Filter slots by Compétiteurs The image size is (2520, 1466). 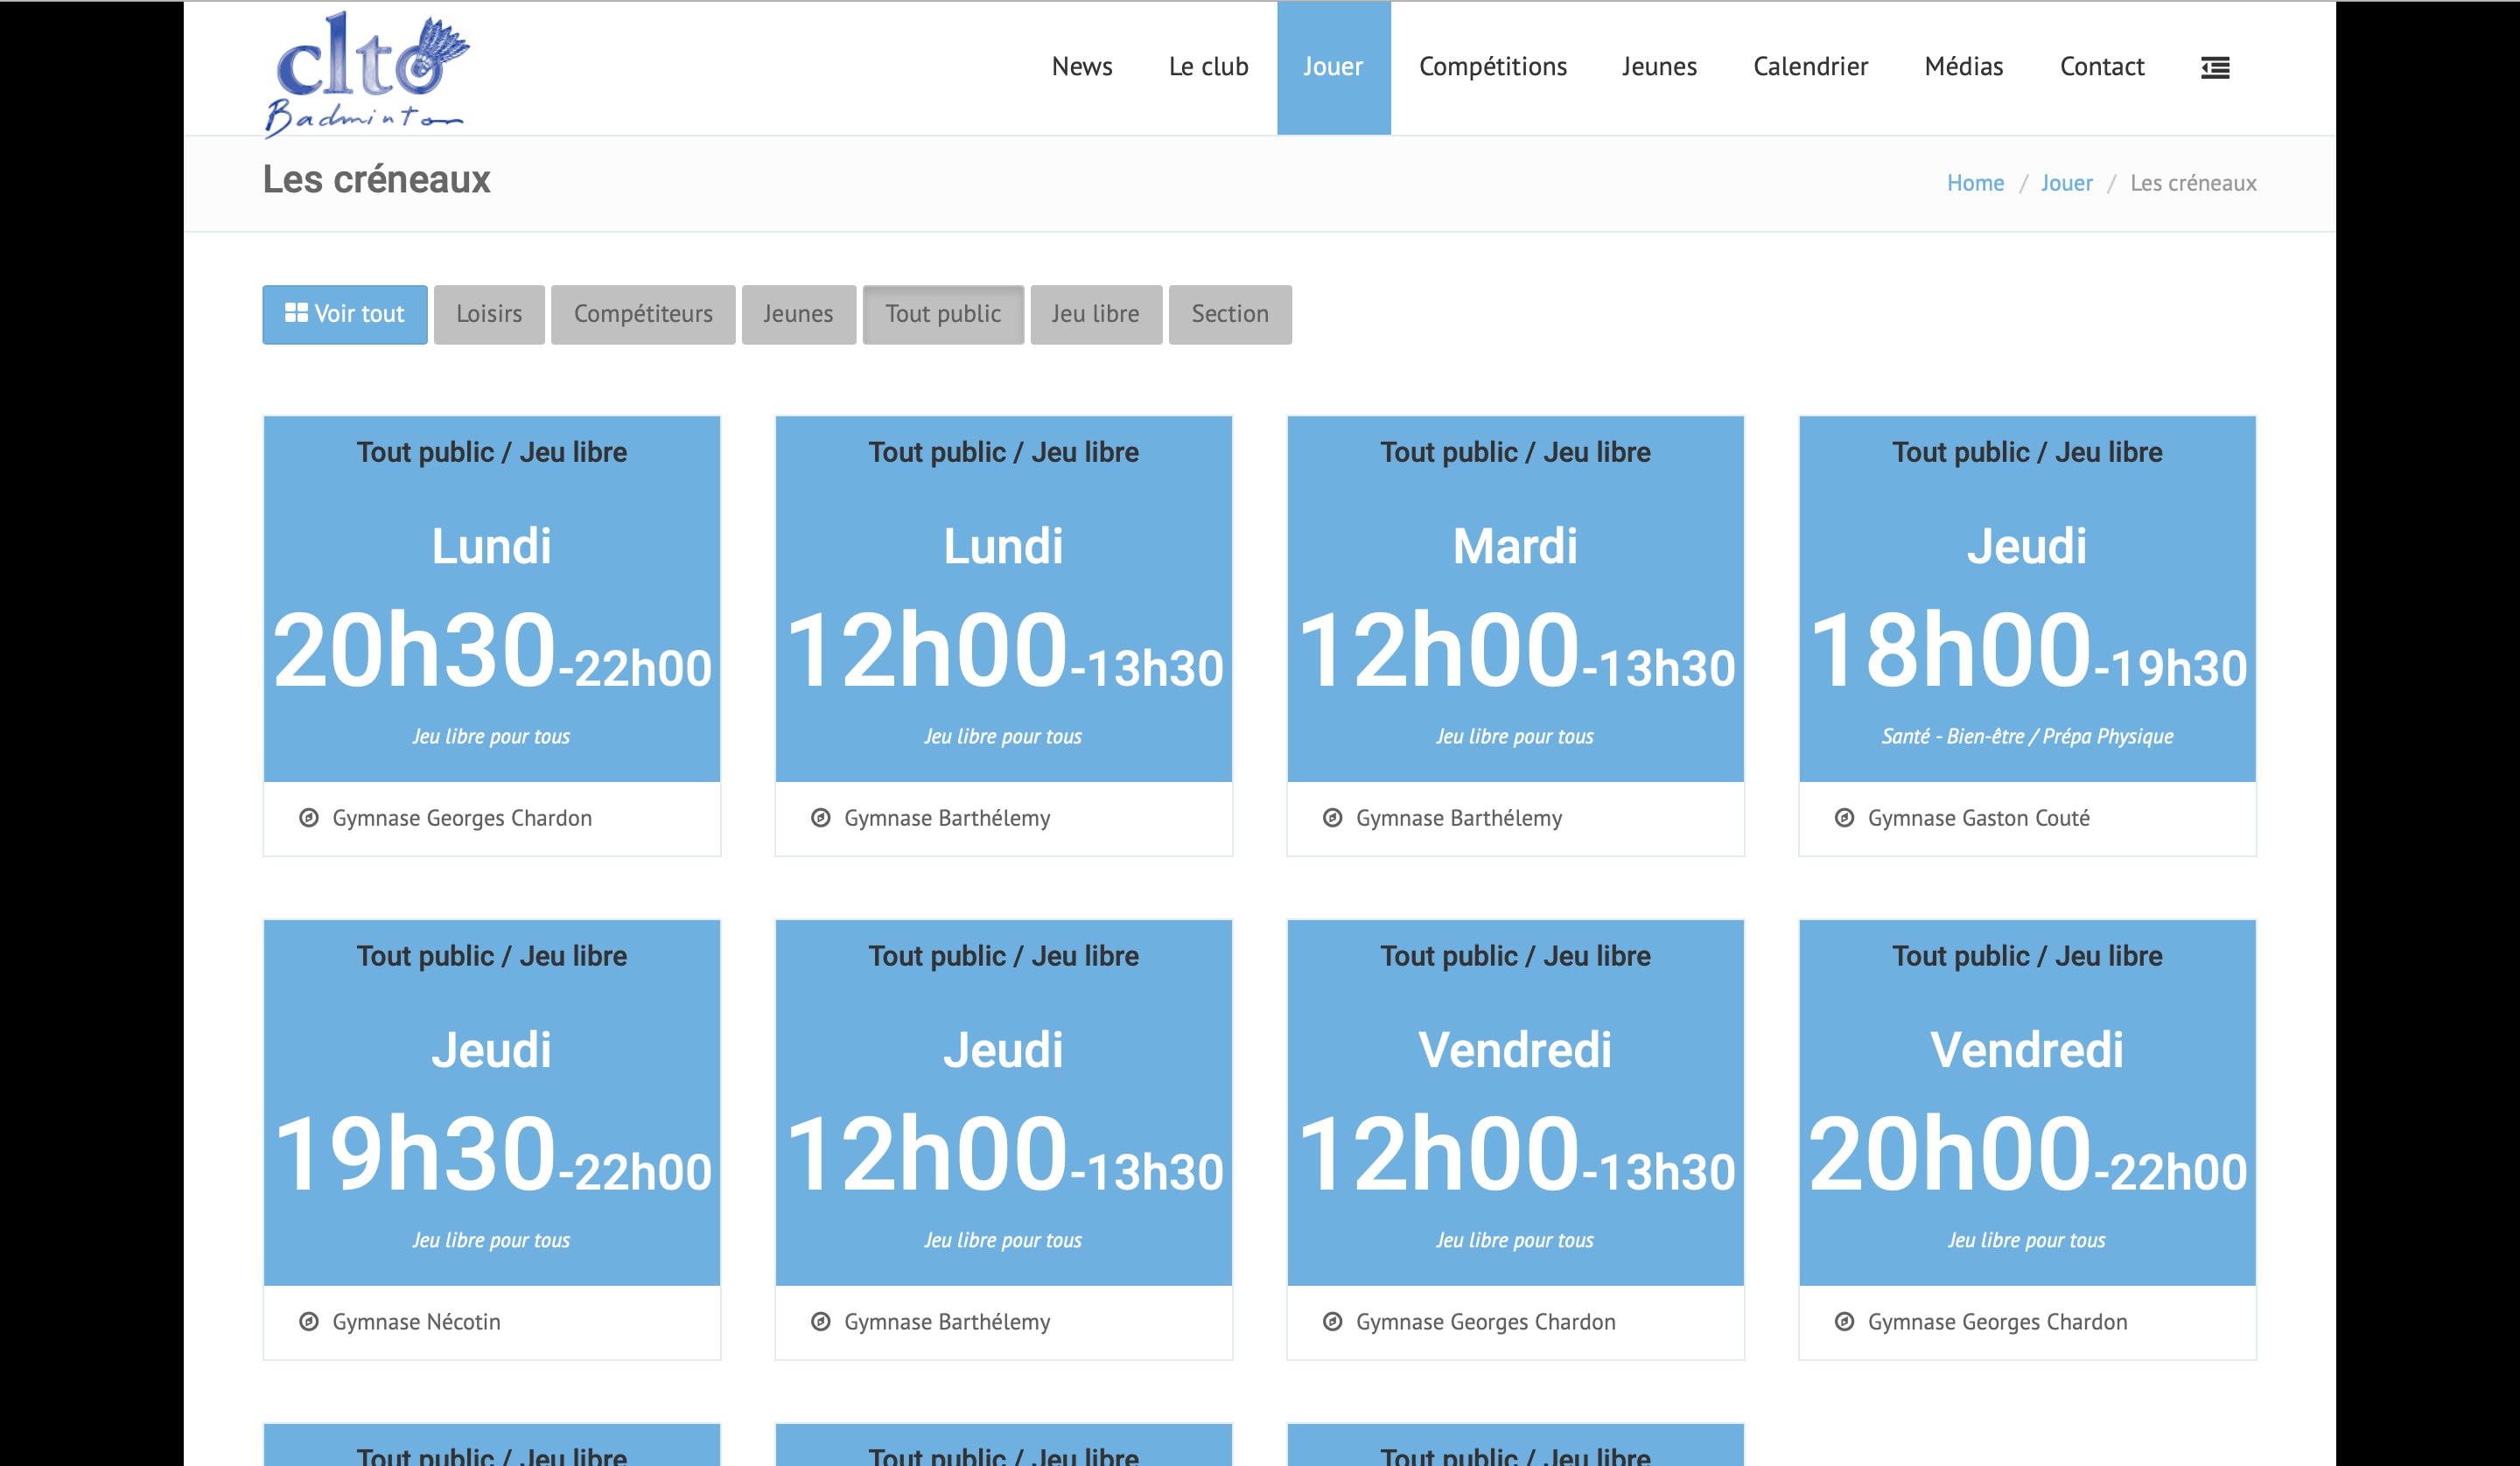[643, 314]
